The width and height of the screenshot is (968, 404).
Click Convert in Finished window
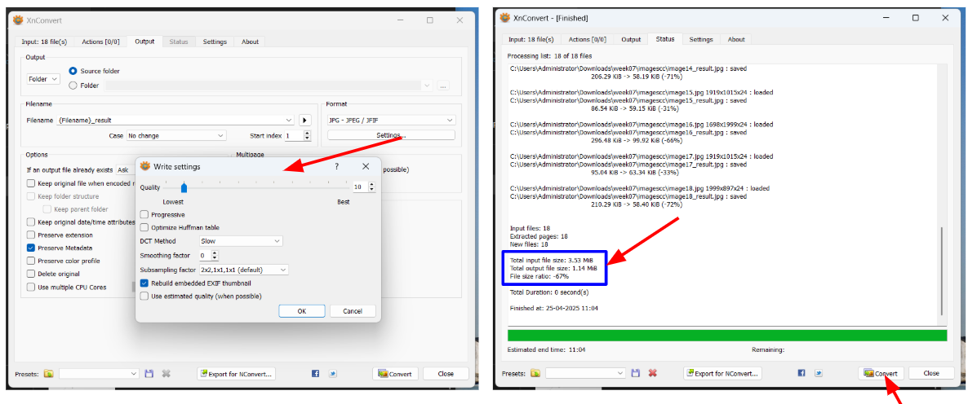881,373
